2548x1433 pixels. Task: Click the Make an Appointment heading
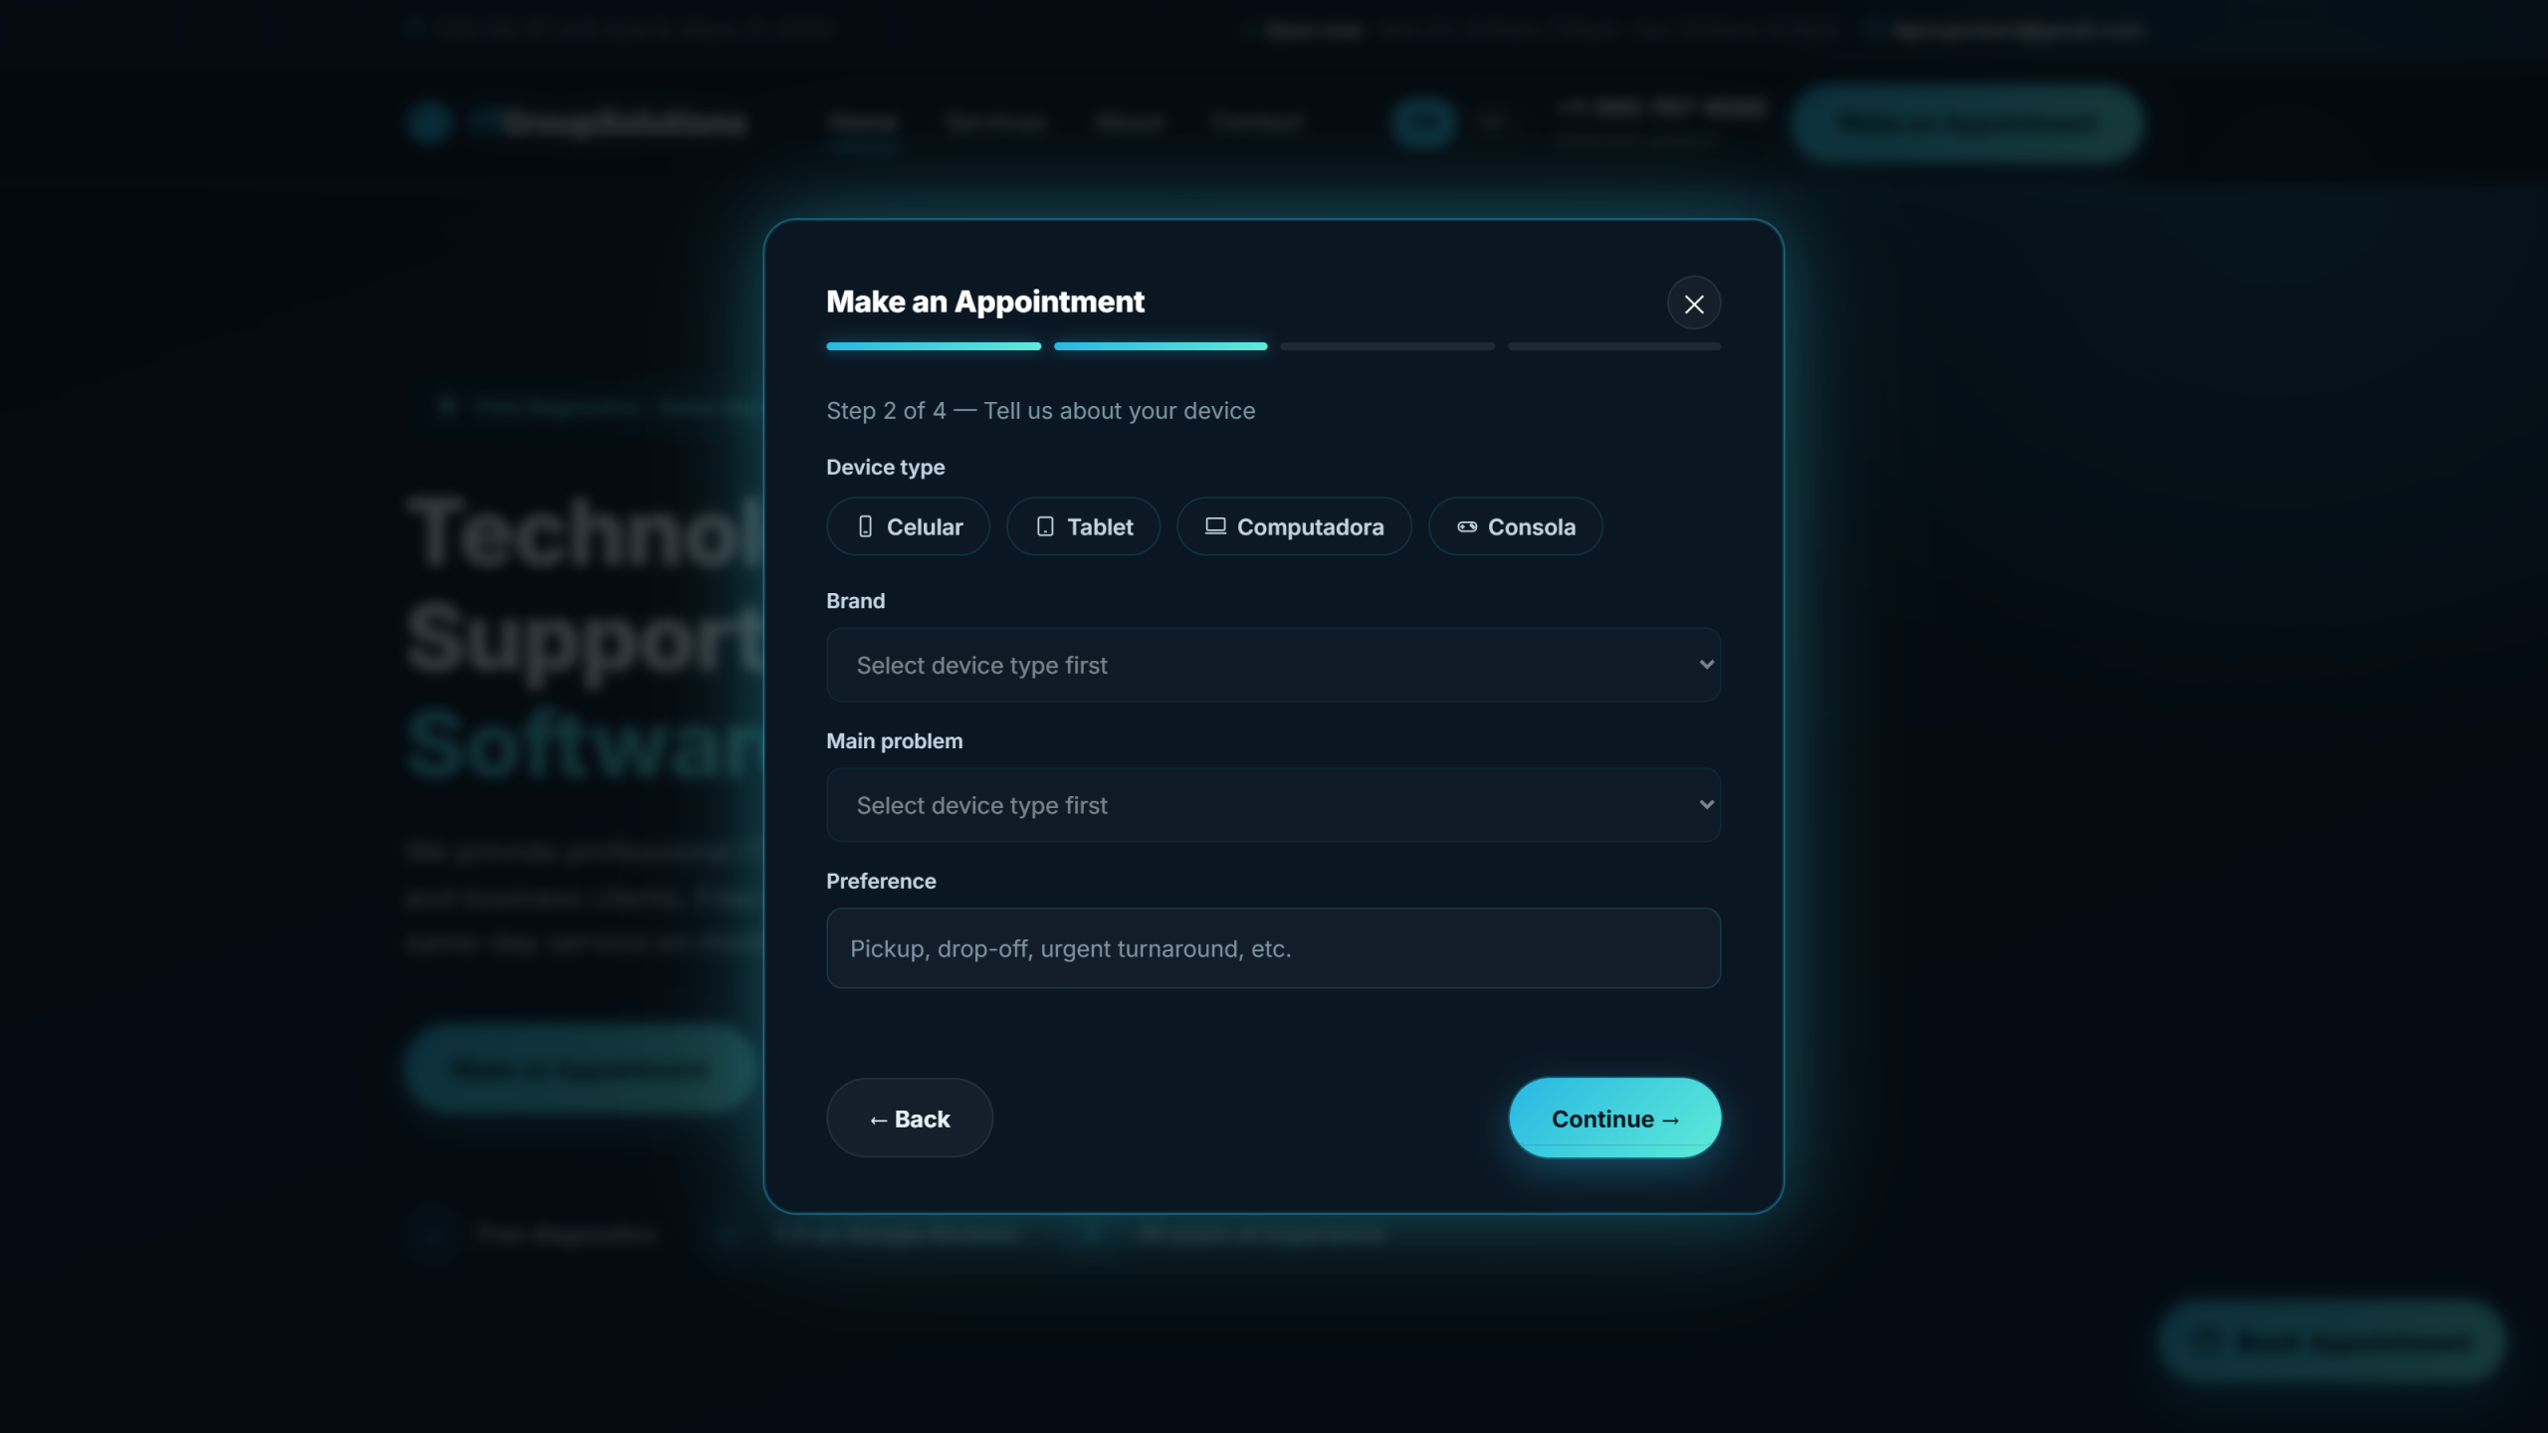985,303
